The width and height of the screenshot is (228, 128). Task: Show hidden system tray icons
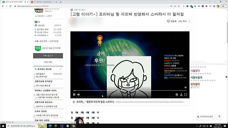click(x=197, y=126)
